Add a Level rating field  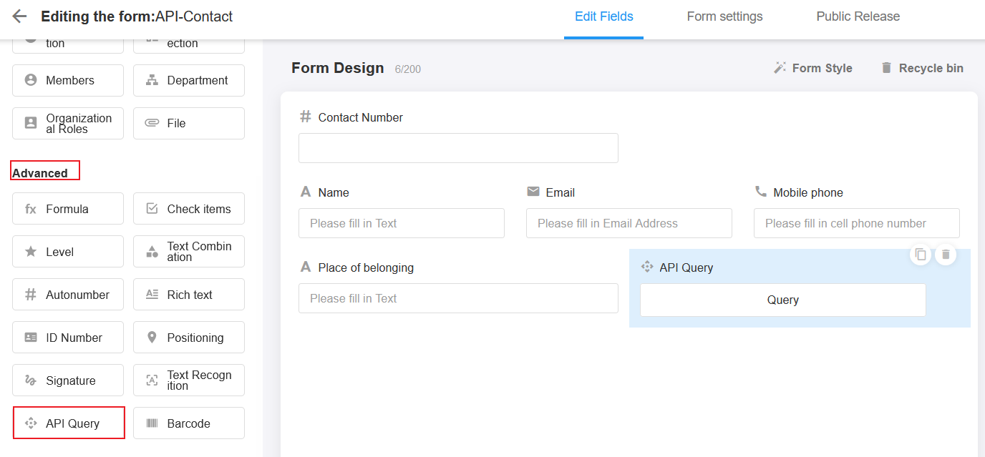[68, 252]
